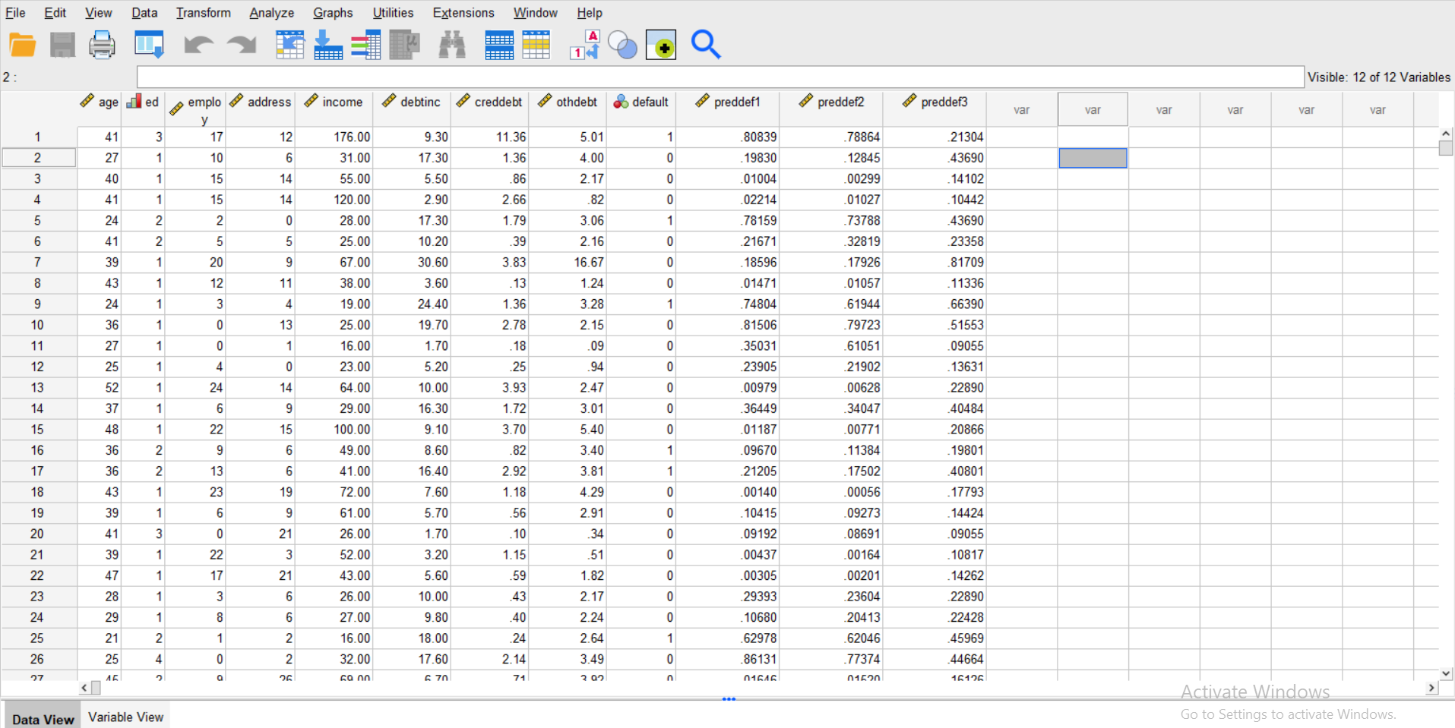Click the horizontal scrollbar left arrow
1455x728 pixels.
[84, 688]
